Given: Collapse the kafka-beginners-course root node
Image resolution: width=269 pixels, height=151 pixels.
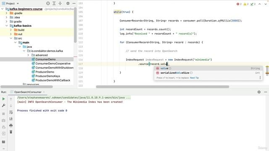Looking at the screenshot, I should pos(3,9).
